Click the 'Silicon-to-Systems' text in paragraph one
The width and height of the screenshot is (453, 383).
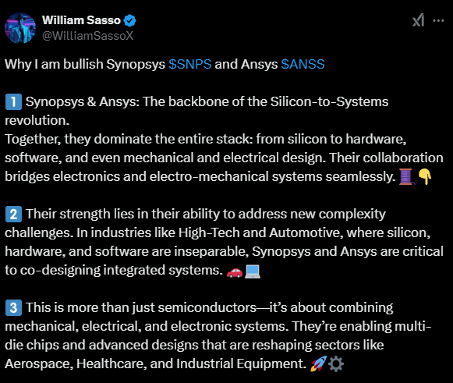click(x=329, y=101)
